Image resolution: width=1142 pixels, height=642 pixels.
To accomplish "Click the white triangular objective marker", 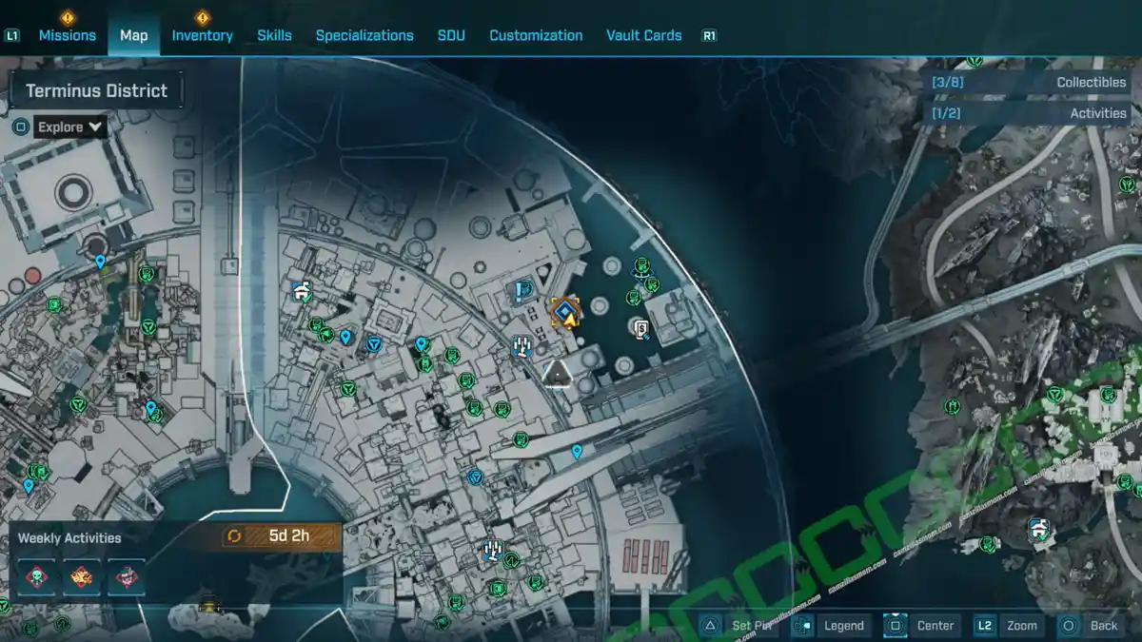I will (556, 373).
